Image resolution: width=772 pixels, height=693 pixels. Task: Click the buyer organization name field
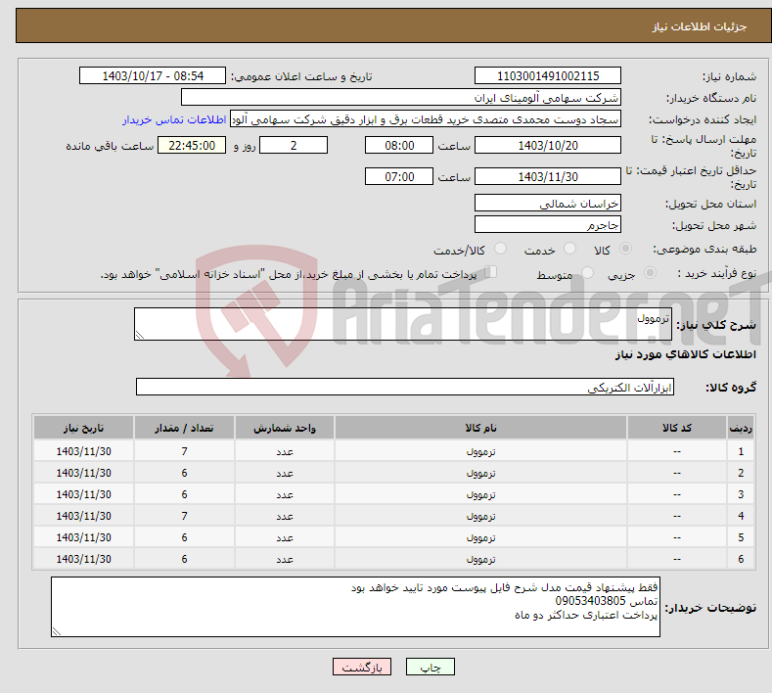click(401, 98)
